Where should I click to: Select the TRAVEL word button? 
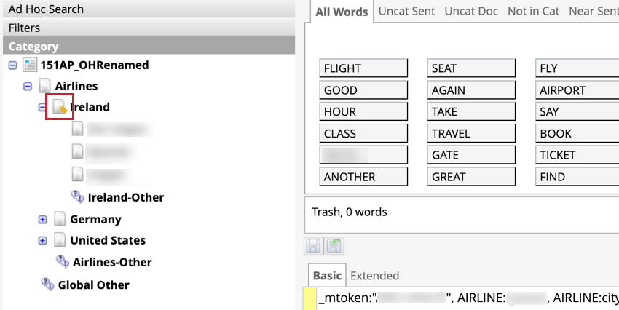point(470,133)
